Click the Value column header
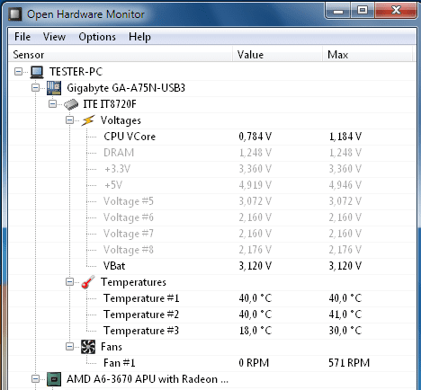 click(x=278, y=55)
